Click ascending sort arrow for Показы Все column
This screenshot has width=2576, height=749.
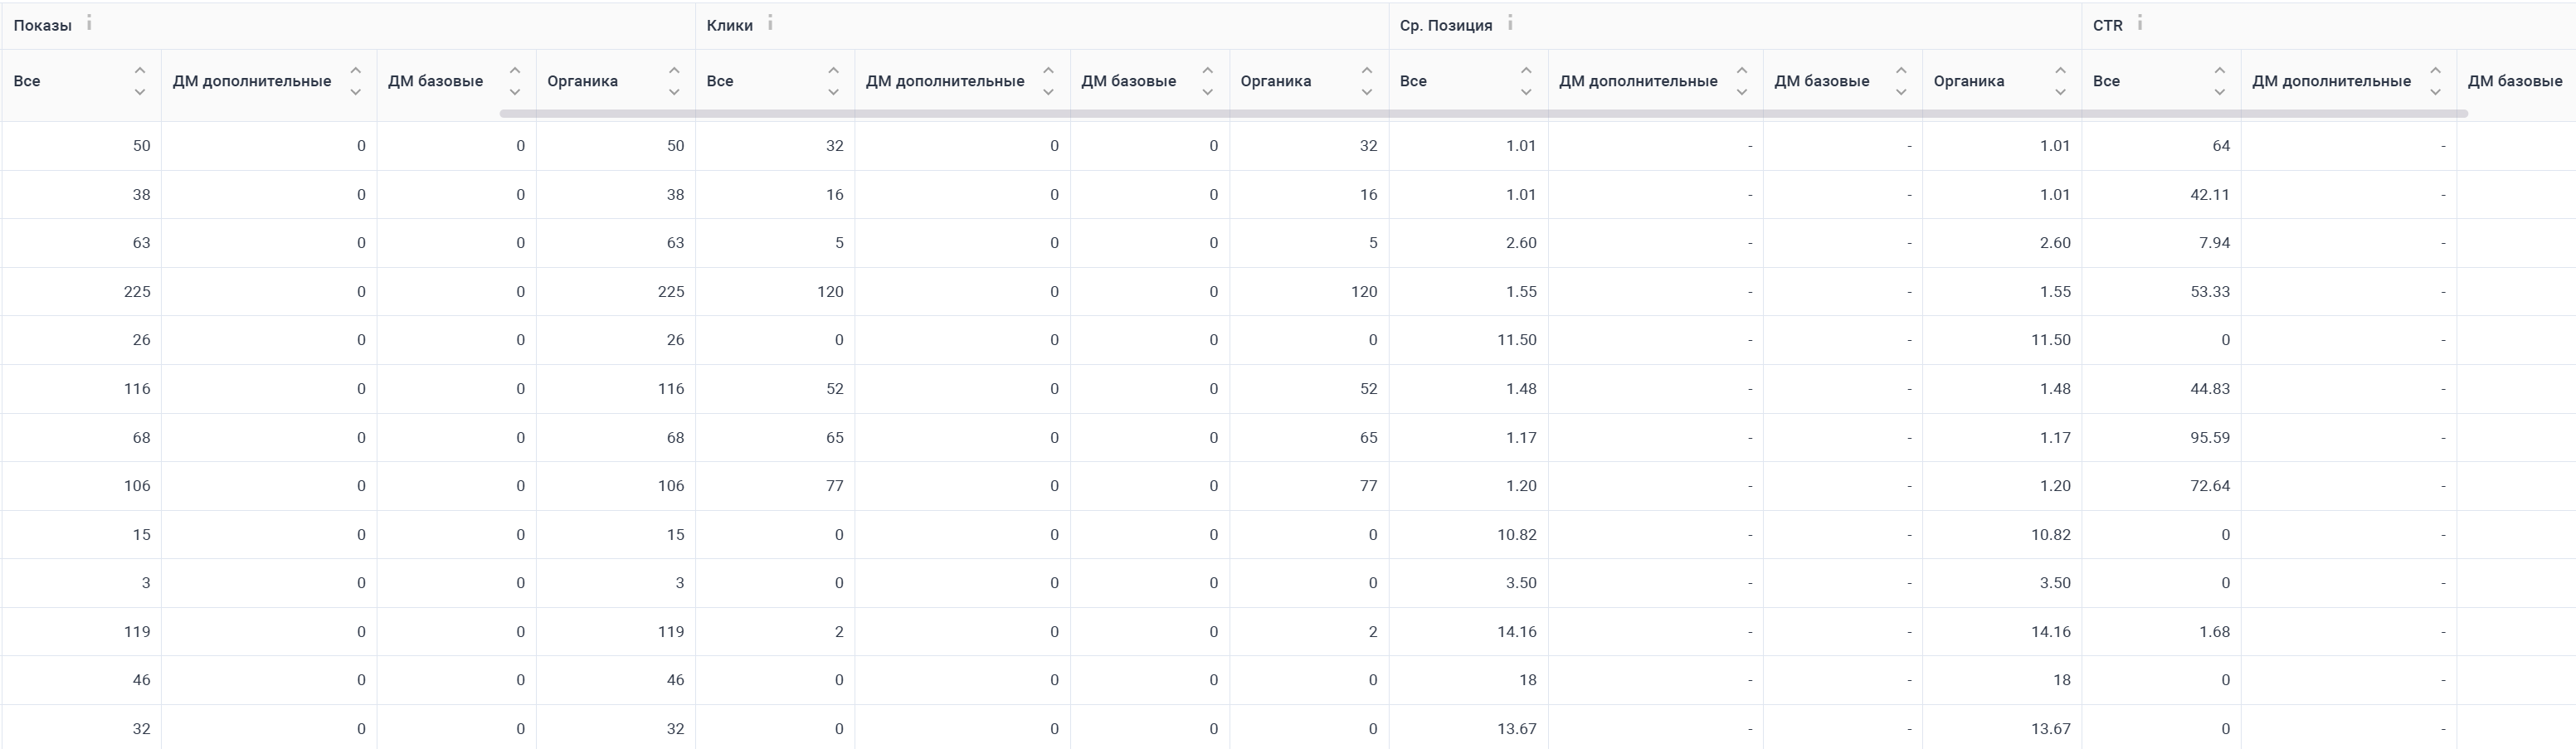point(140,71)
